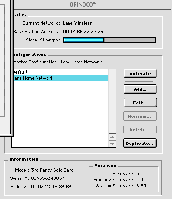Click the Edit... button

(x=140, y=103)
